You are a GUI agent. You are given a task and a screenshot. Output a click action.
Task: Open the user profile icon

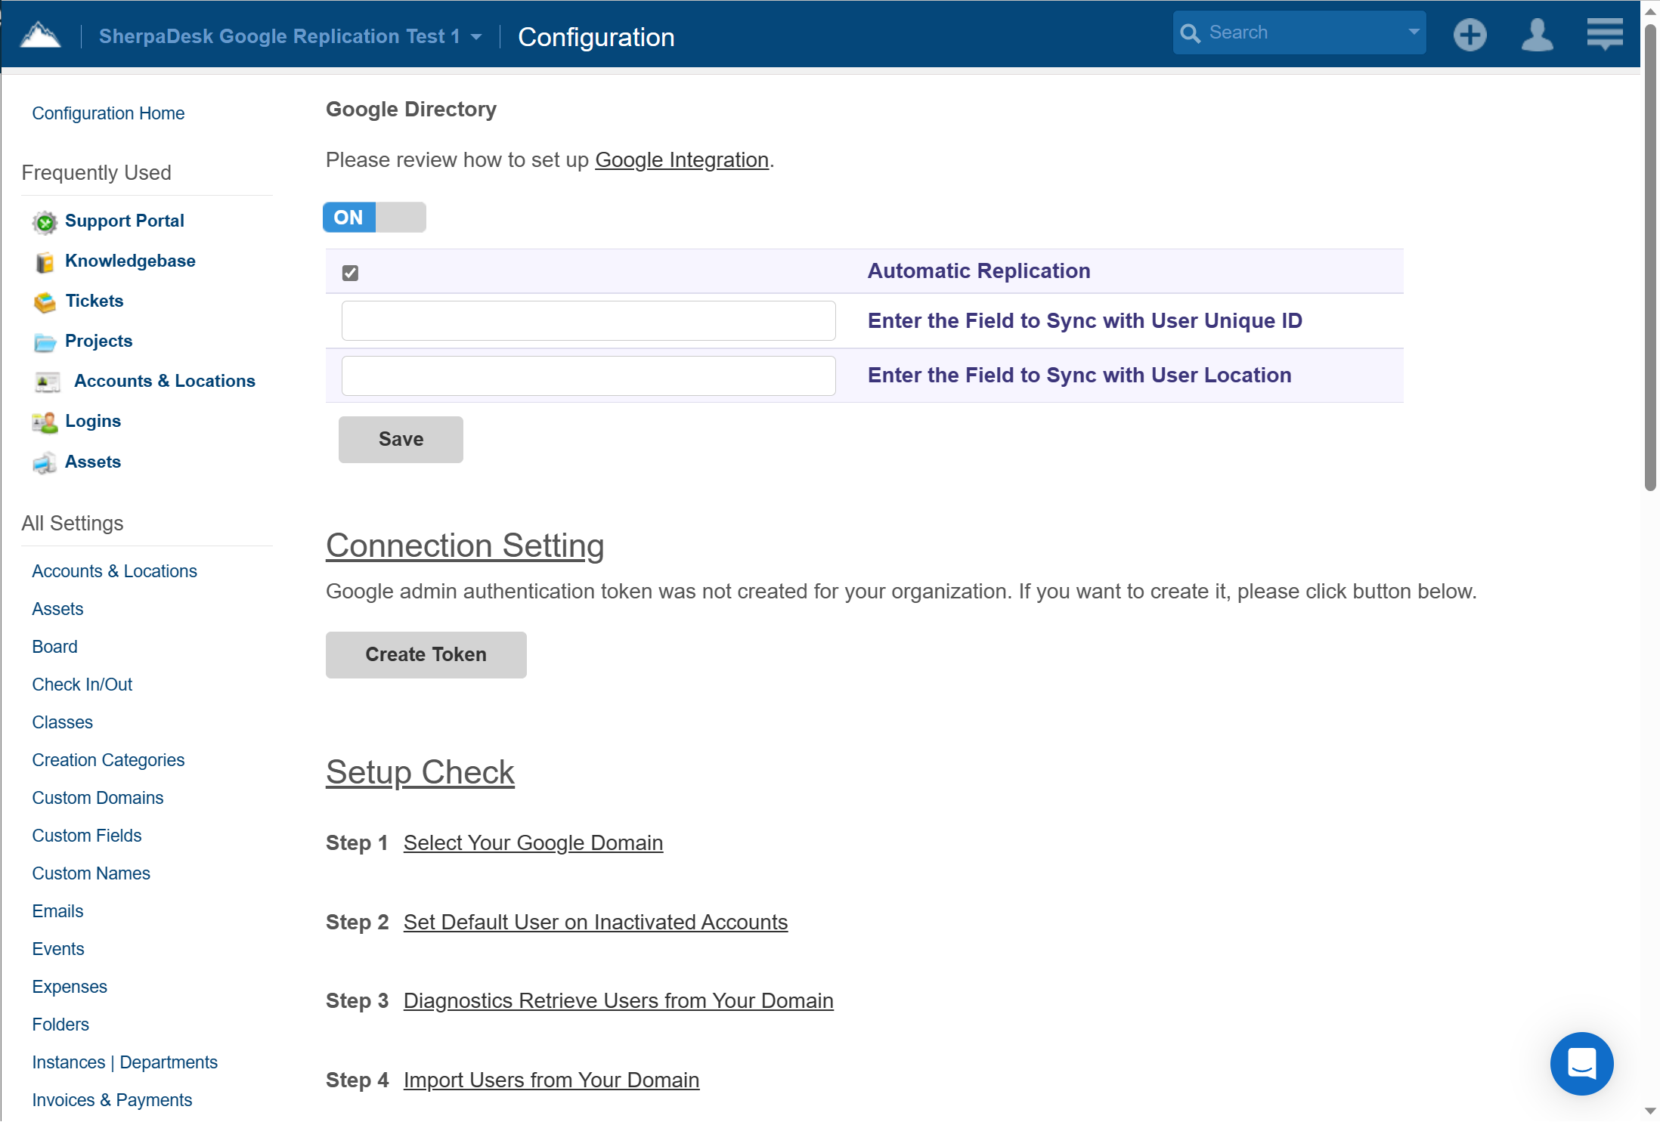tap(1538, 34)
